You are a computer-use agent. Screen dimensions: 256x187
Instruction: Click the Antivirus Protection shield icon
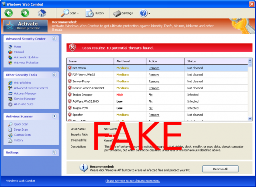[10, 63]
